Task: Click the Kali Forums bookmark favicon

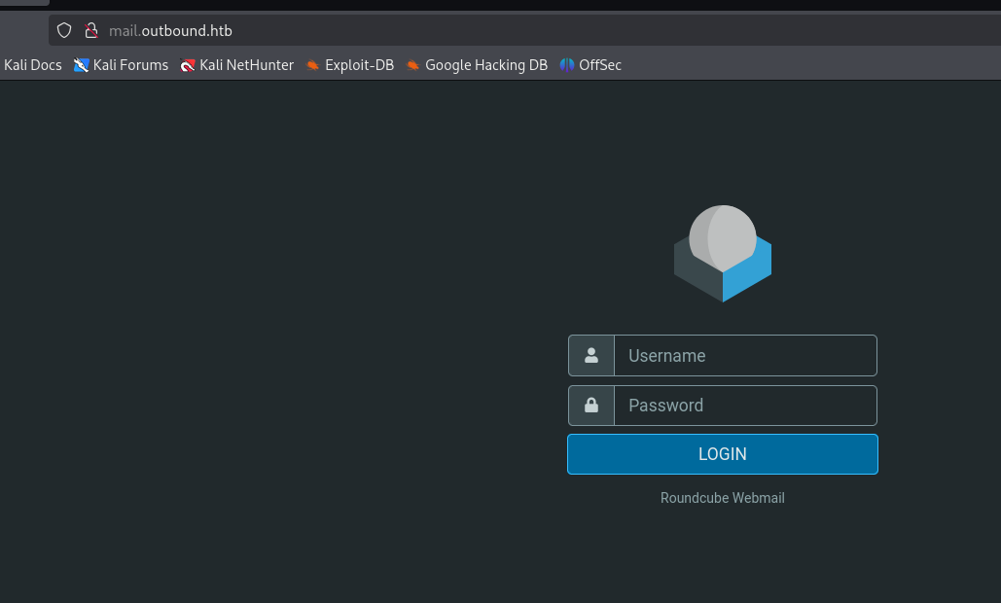Action: click(82, 65)
